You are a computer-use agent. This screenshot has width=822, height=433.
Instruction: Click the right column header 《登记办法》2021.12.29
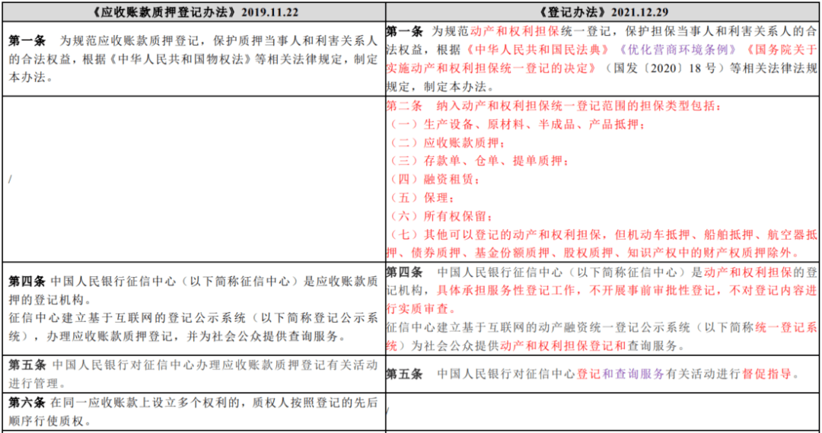point(603,11)
